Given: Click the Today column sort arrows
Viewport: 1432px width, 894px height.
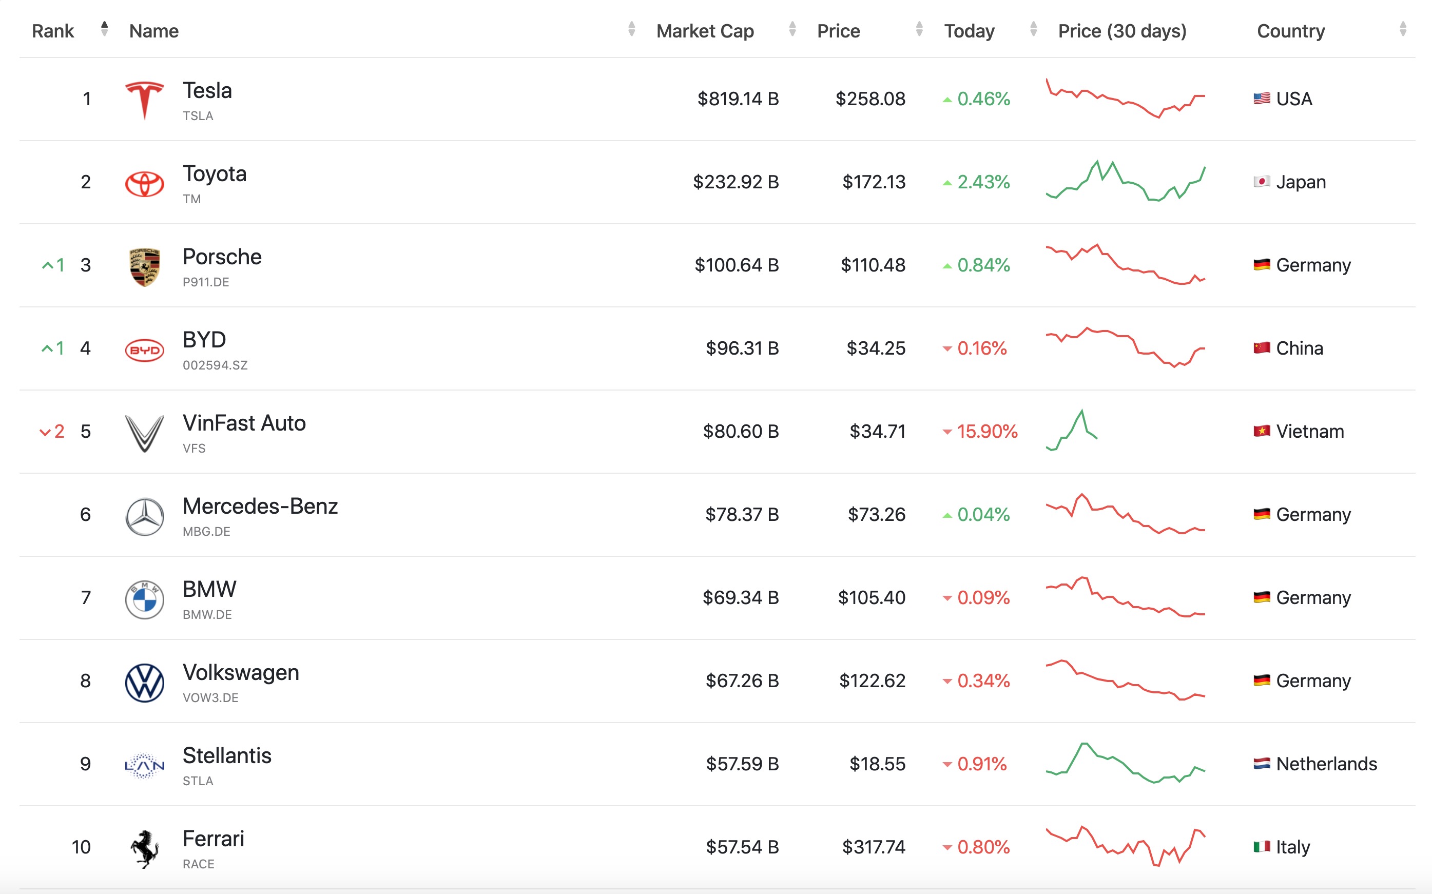Looking at the screenshot, I should (x=1033, y=29).
